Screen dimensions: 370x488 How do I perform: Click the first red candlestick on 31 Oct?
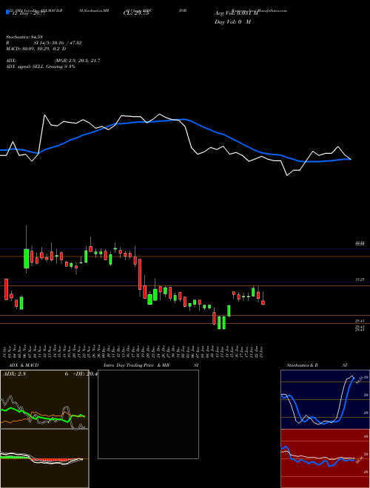tap(6, 289)
